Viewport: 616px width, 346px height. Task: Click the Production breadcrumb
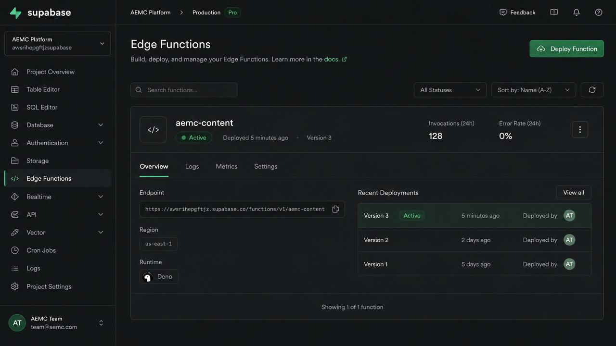tap(206, 12)
